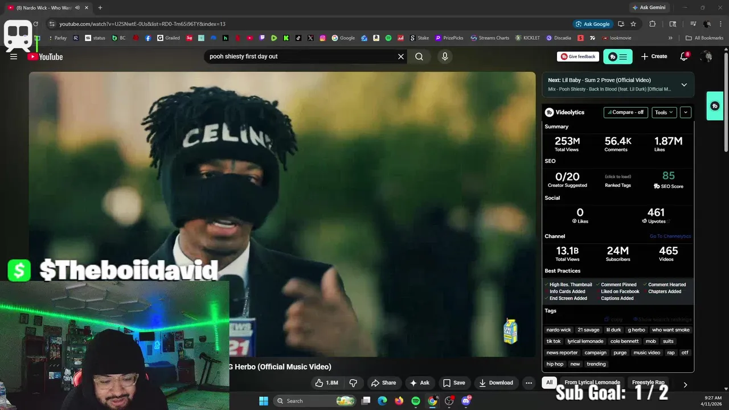Open the TubeBuddy side tab on right edge
729x410 pixels.
(715, 106)
